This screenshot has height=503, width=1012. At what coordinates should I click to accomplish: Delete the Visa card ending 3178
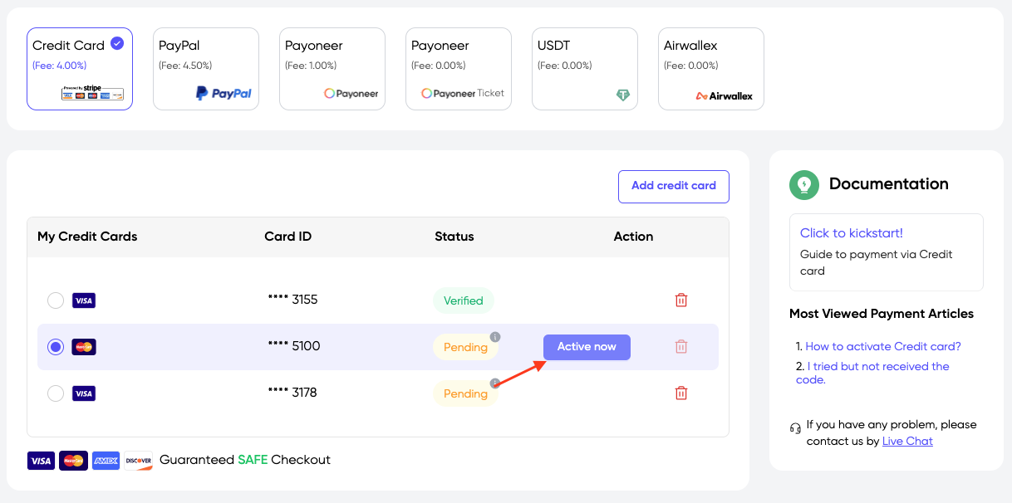click(680, 393)
